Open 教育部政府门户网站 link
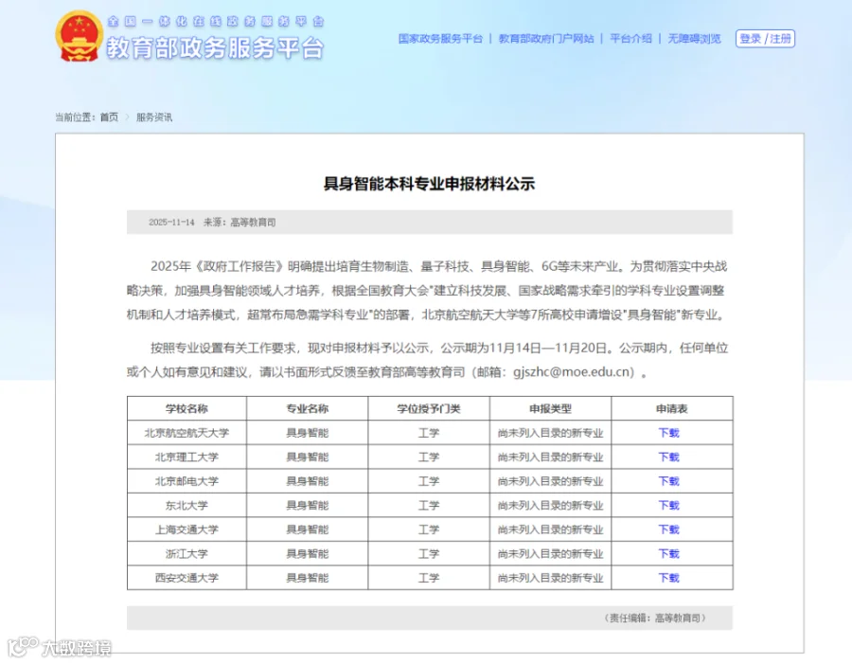The height and width of the screenshot is (664, 852). click(546, 39)
